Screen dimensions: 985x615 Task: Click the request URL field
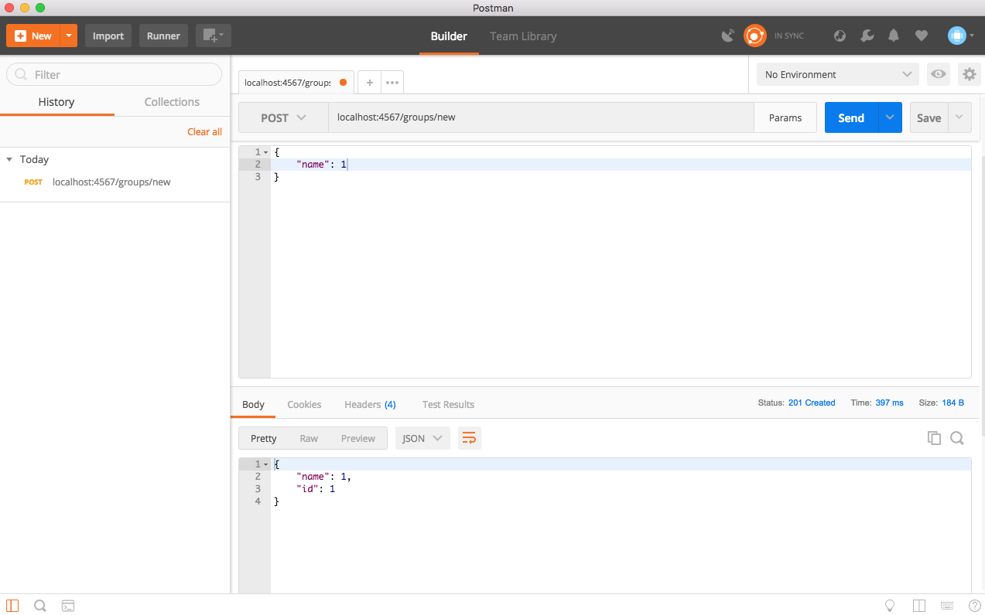(x=541, y=117)
